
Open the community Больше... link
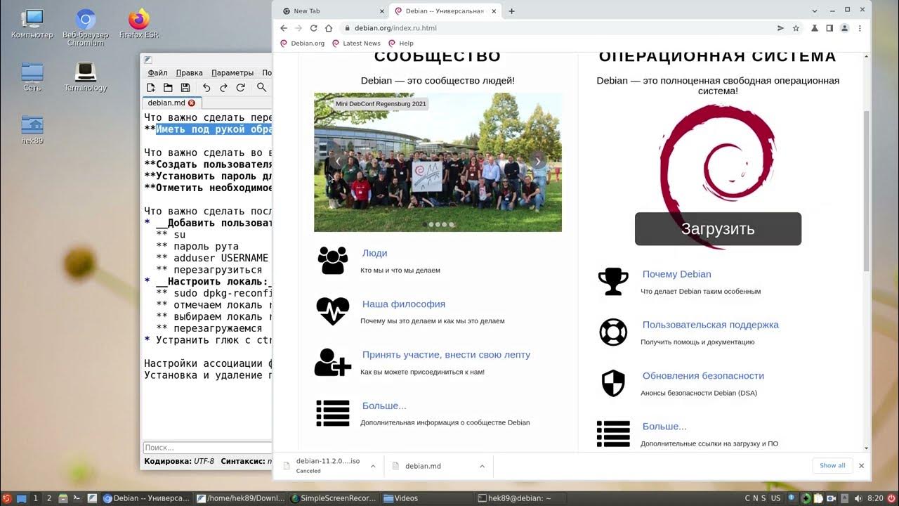pos(384,406)
